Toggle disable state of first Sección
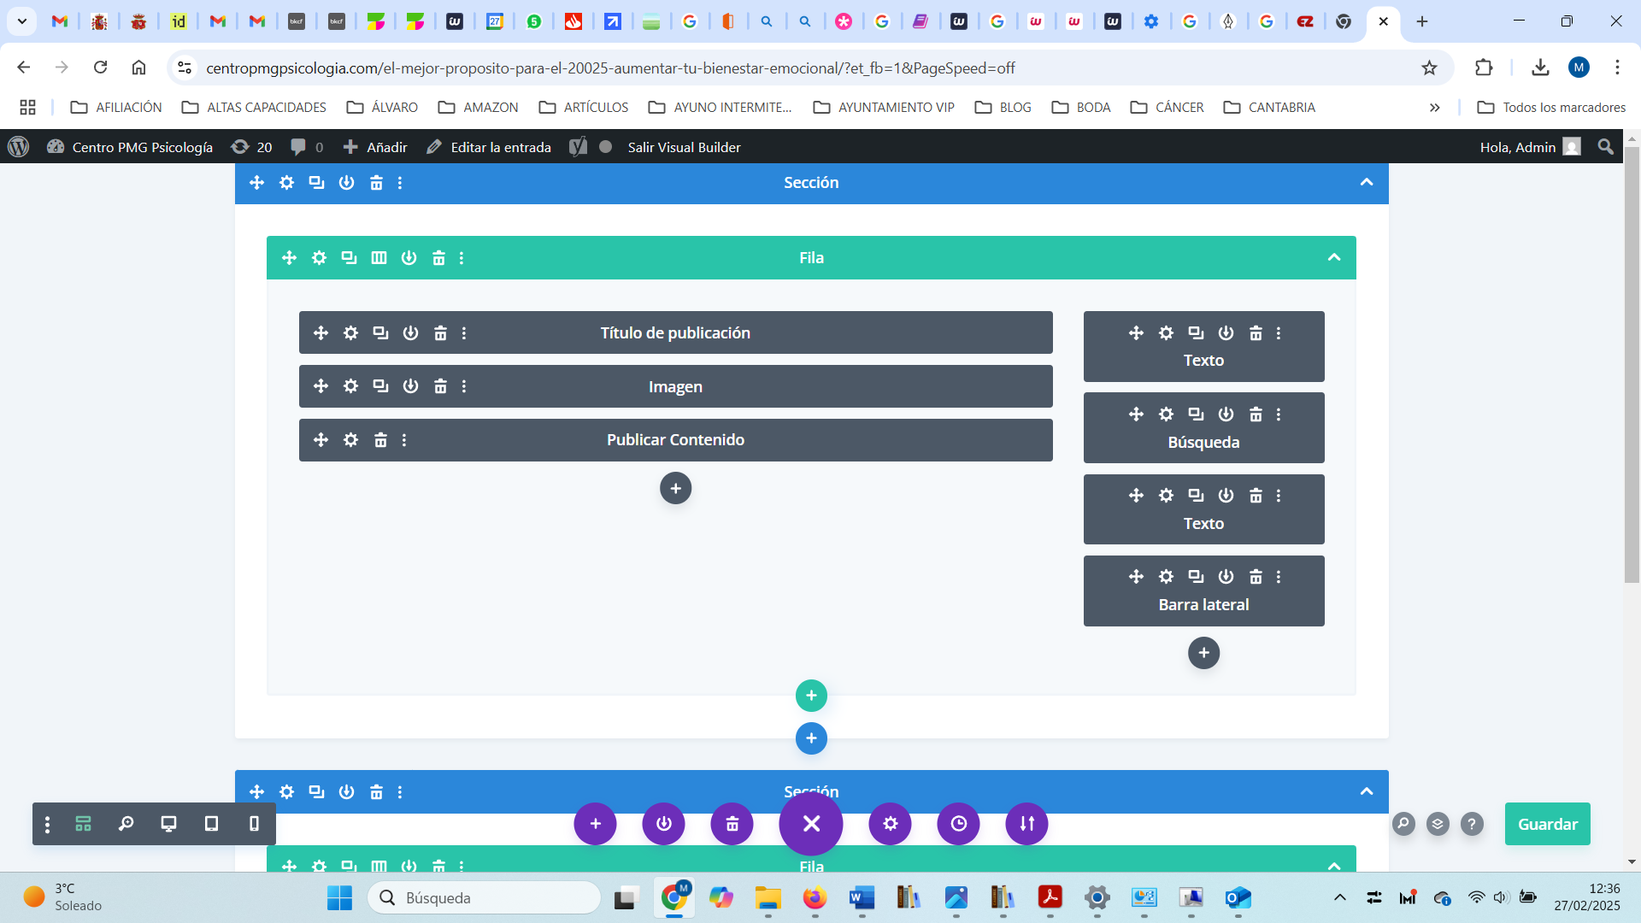Screen dimensions: 1641x923 [x=346, y=183]
